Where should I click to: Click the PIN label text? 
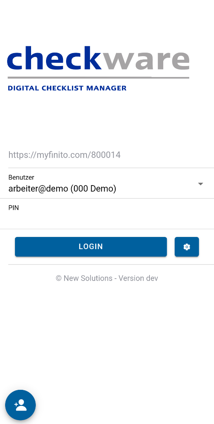(x=14, y=207)
